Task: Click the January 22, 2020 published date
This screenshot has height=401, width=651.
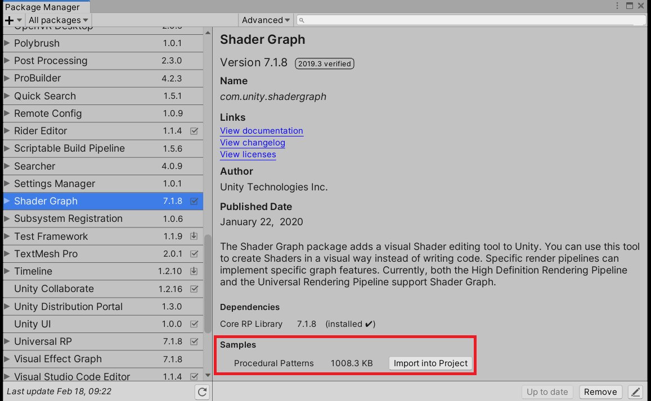Action: [262, 222]
